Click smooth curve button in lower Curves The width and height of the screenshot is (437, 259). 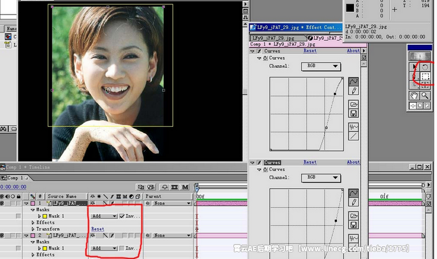(354, 239)
